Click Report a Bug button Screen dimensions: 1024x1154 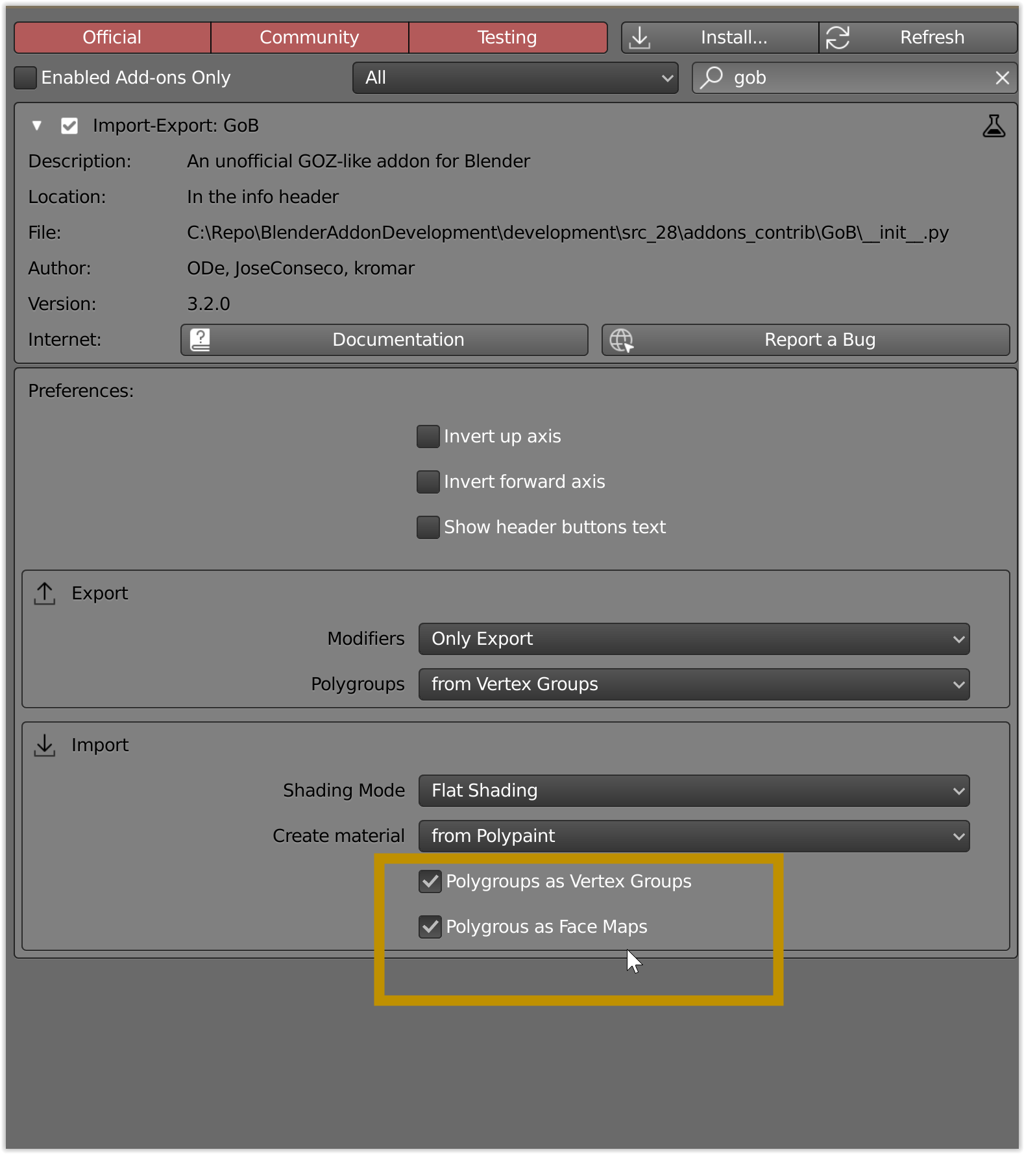pos(805,340)
